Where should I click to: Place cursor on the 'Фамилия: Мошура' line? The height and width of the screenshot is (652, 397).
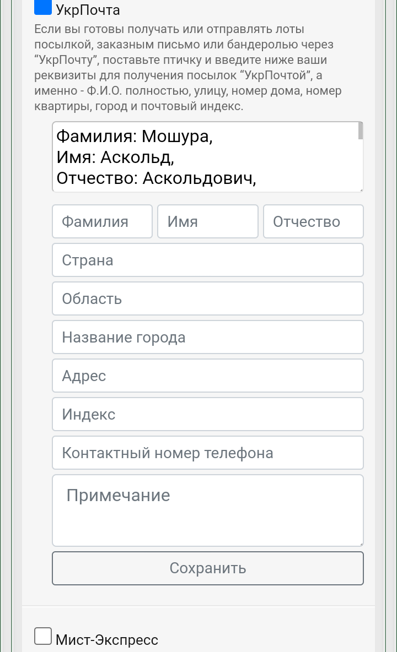click(x=135, y=137)
